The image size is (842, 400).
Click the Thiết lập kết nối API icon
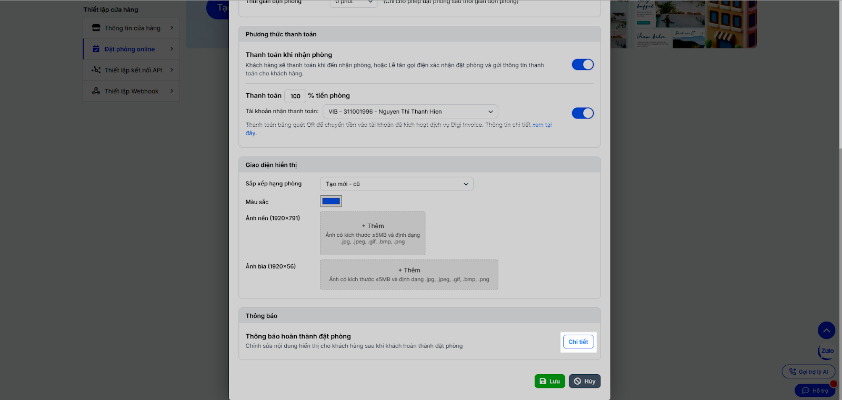96,70
